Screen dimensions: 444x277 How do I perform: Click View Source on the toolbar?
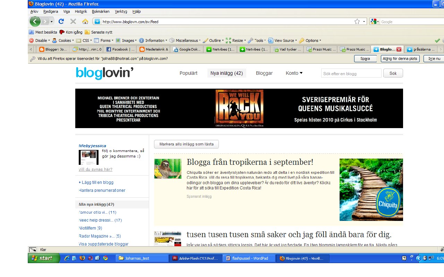[x=283, y=41]
